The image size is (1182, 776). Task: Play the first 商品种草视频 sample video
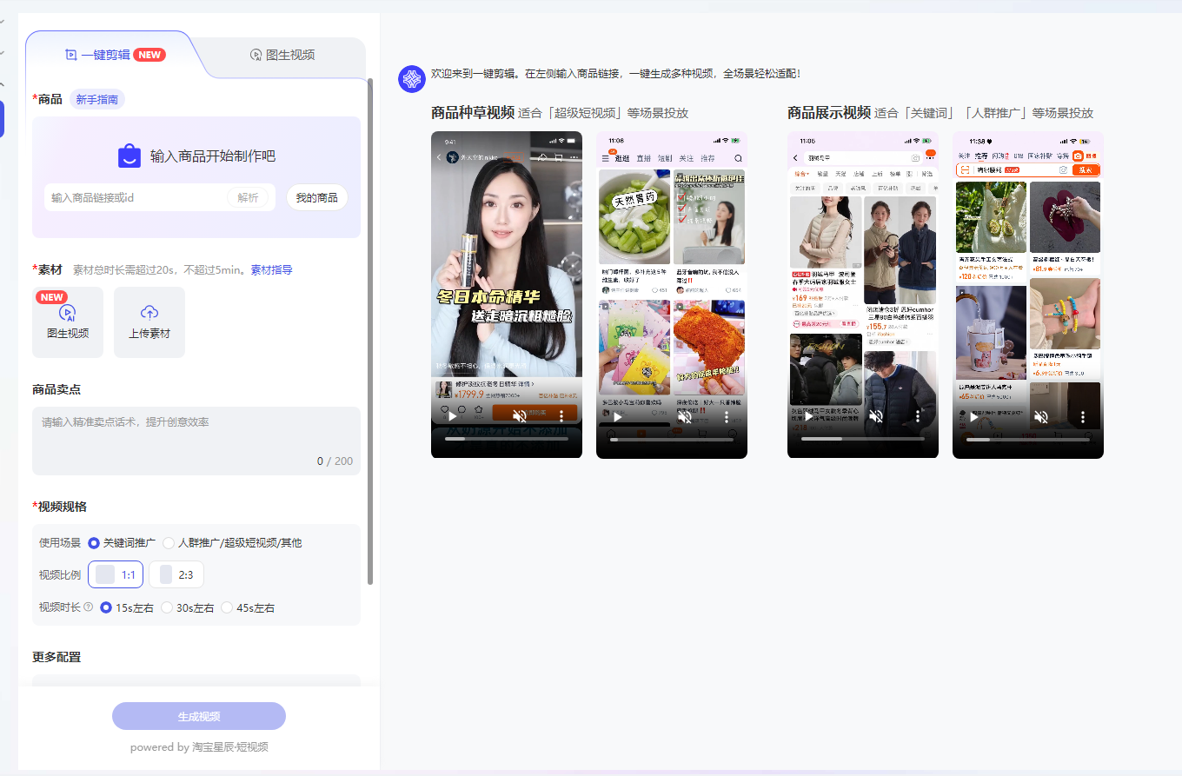452,416
